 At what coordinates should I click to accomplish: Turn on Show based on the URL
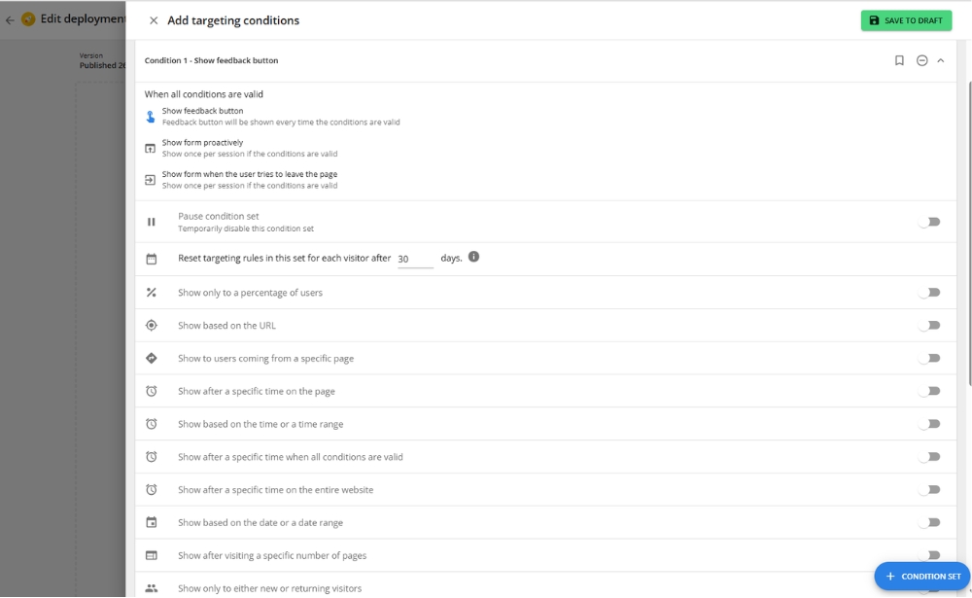point(930,325)
